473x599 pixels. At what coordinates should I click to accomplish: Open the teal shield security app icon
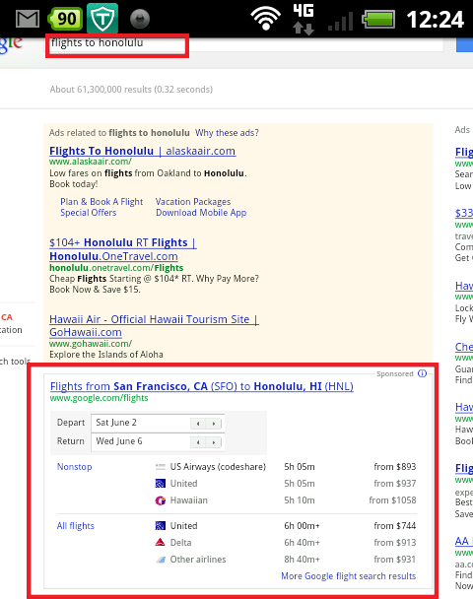(x=102, y=19)
